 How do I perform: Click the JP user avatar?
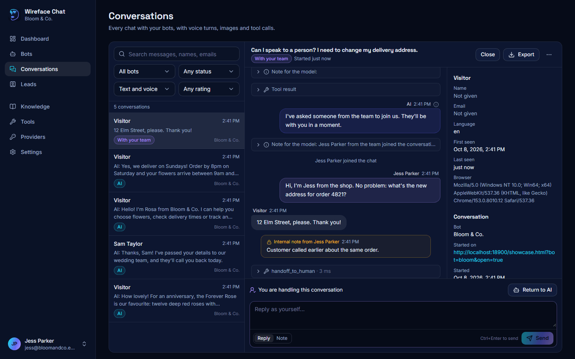14,344
